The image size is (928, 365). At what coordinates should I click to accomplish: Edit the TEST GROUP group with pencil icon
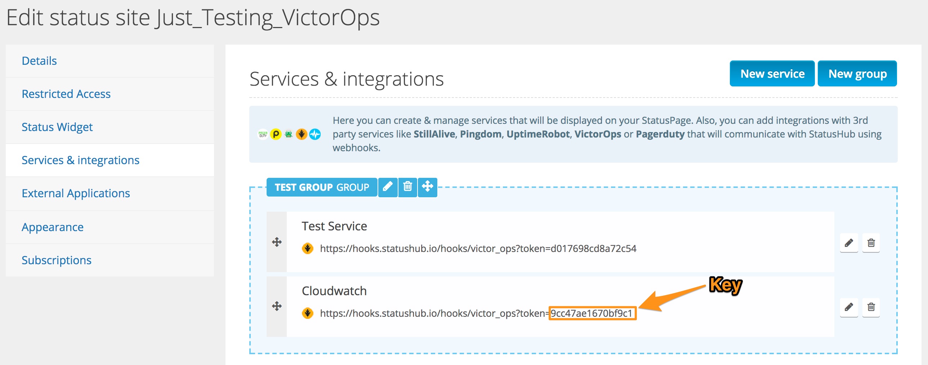pos(388,187)
